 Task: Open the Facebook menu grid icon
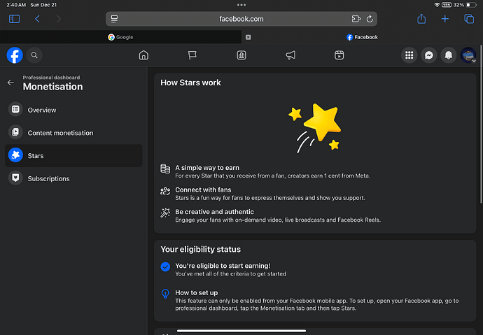click(x=409, y=55)
